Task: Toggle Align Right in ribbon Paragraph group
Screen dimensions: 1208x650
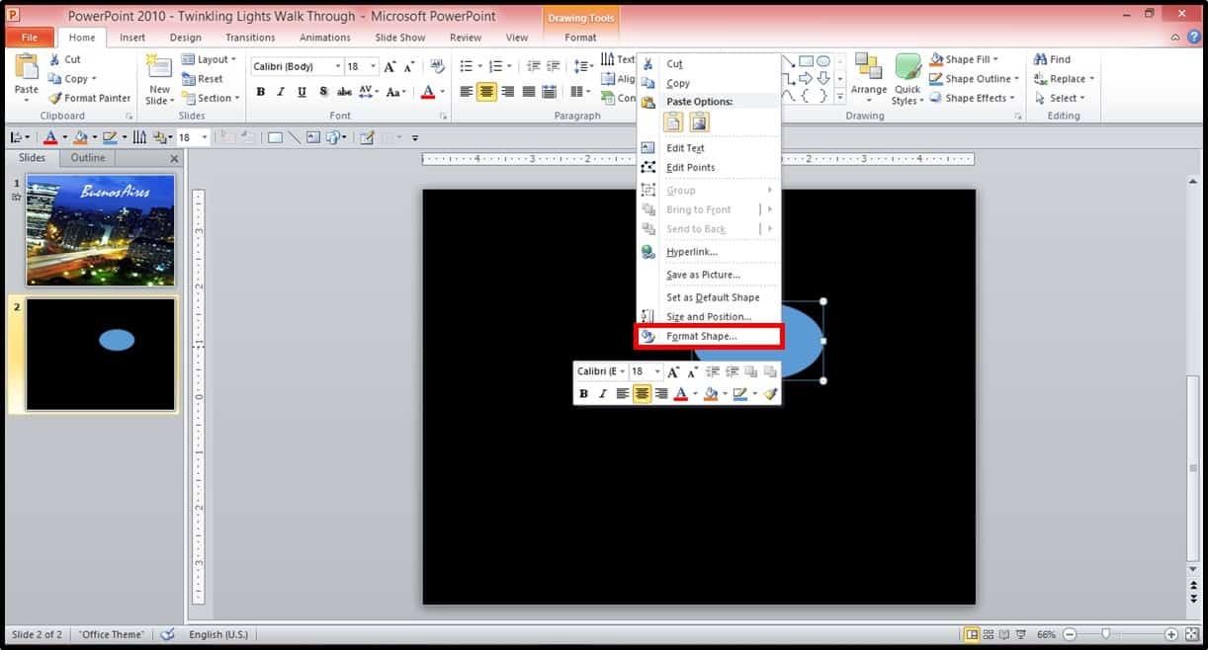Action: point(508,92)
